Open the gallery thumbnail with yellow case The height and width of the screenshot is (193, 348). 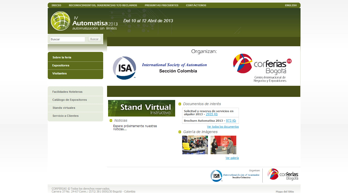(x=195, y=145)
